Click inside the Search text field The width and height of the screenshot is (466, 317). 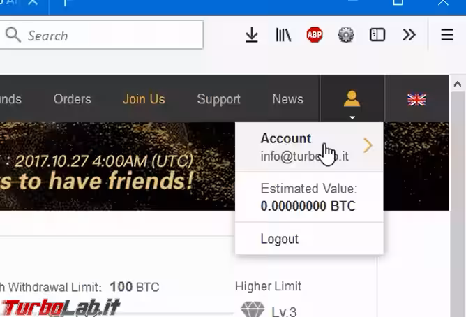101,35
